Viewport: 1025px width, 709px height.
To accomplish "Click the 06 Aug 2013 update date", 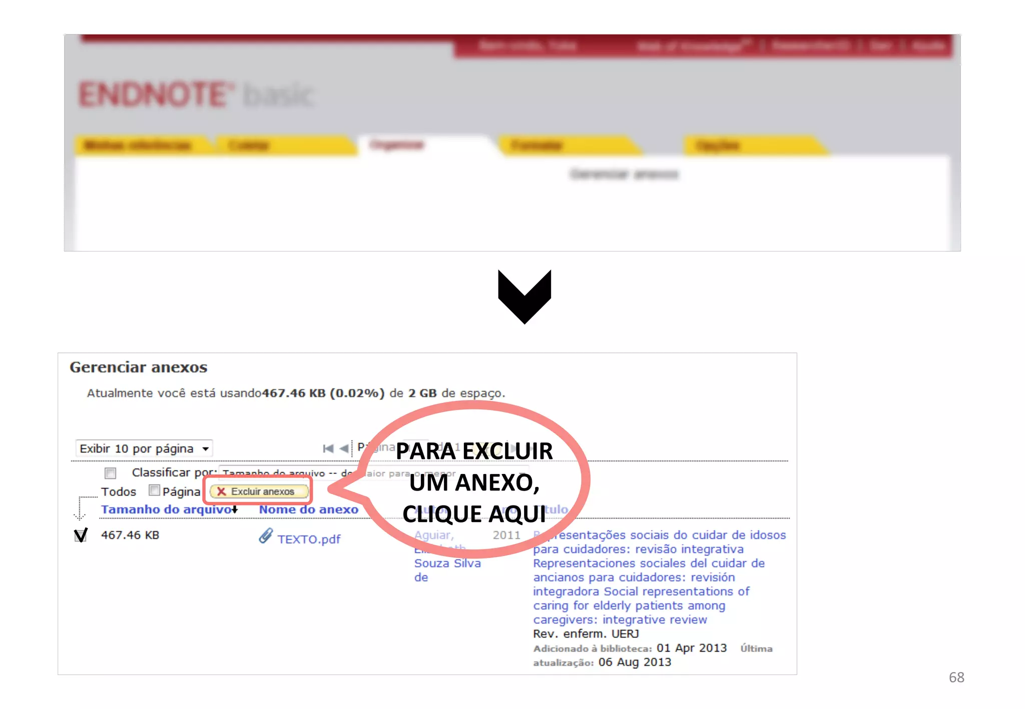I will [x=635, y=662].
